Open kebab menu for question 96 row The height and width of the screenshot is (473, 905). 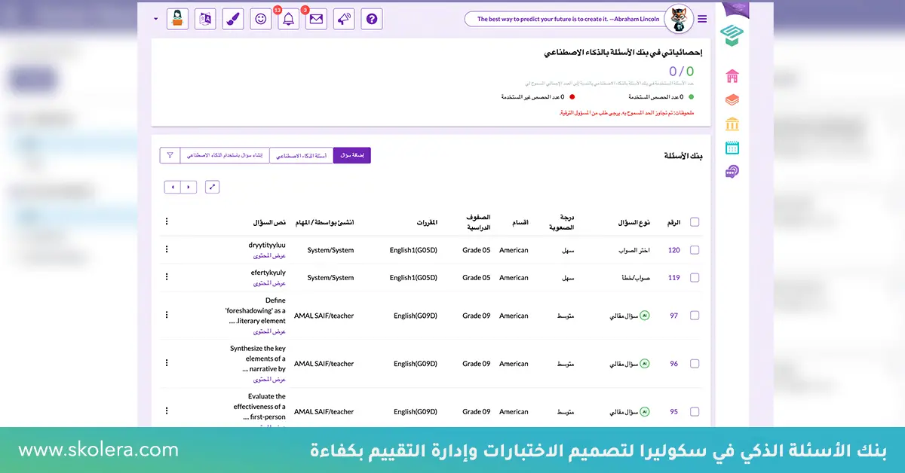point(167,363)
